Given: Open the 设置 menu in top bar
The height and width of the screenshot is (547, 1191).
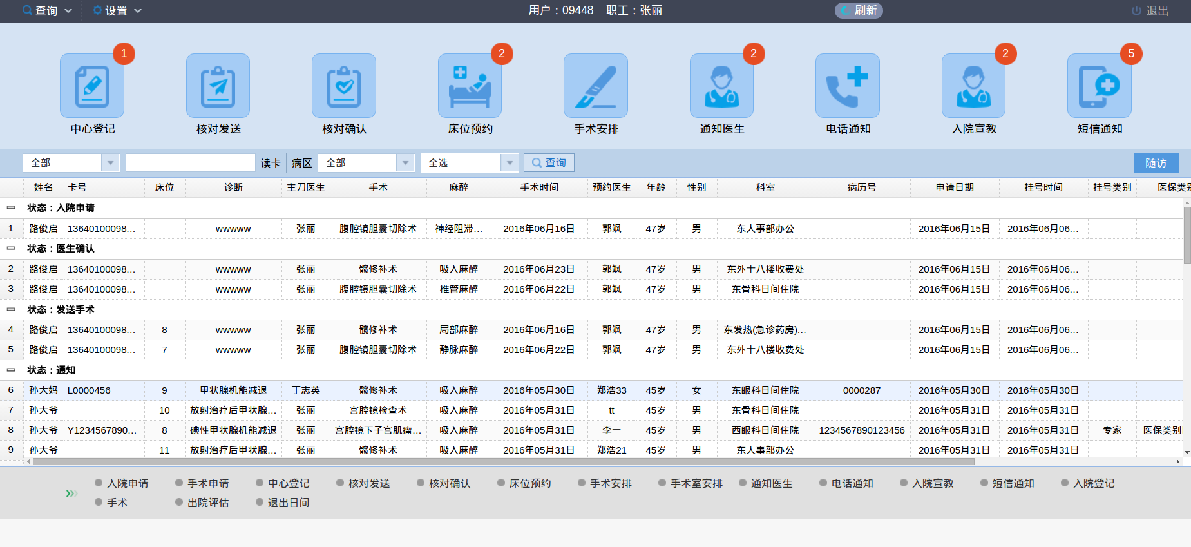Looking at the screenshot, I should click(x=117, y=11).
